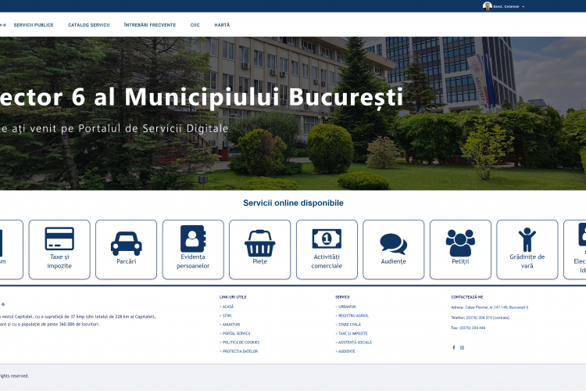The image size is (586, 391).
Task: Open the Audiențe speech-bubbles card
Action: [394, 249]
